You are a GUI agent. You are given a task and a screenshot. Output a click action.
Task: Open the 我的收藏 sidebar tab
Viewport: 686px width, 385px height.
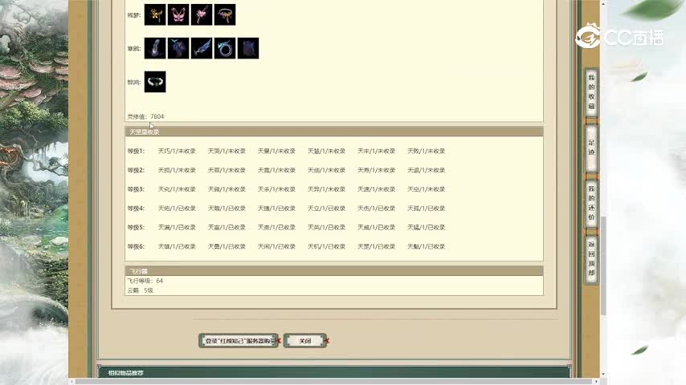click(x=591, y=92)
